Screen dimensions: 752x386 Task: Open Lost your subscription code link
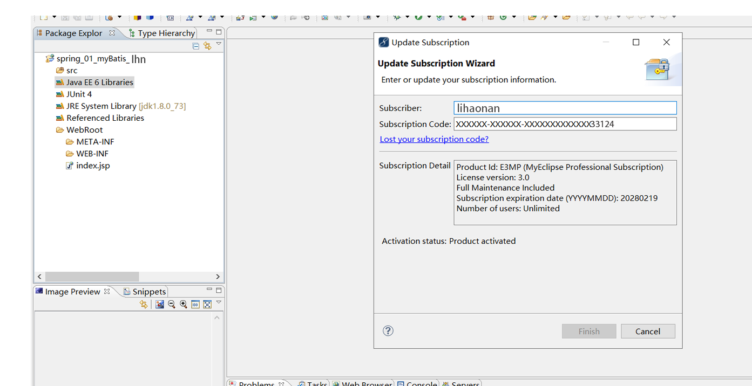[x=434, y=139]
